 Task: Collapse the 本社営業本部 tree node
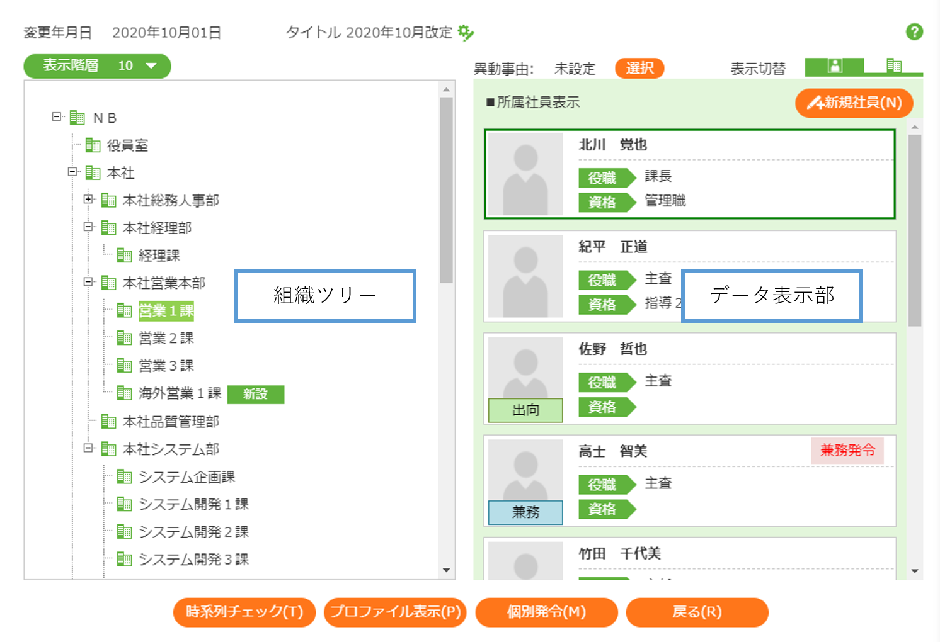pos(88,282)
